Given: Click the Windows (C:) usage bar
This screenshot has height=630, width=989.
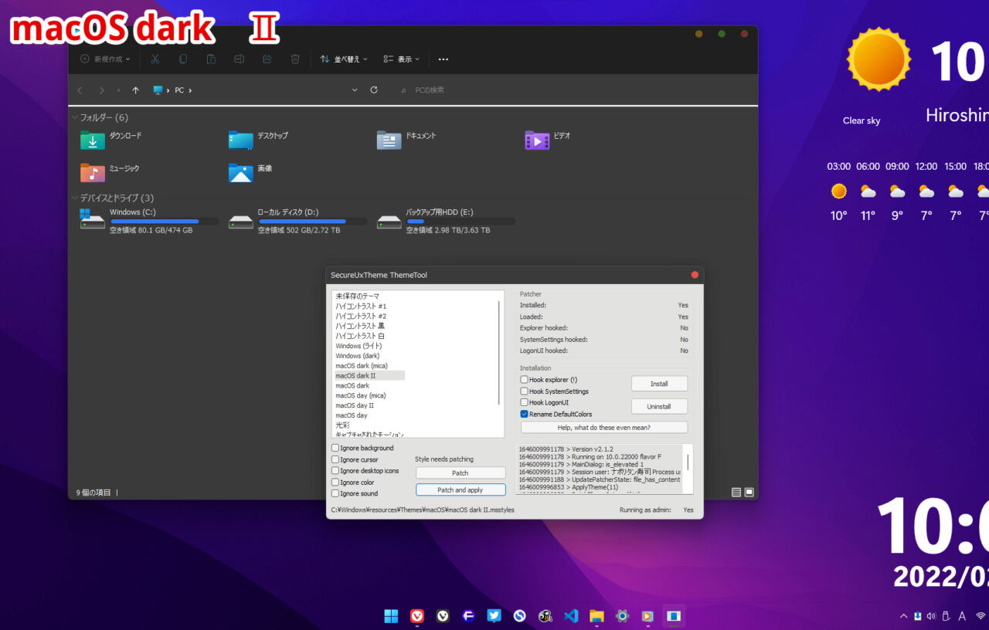Looking at the screenshot, I should [165, 222].
